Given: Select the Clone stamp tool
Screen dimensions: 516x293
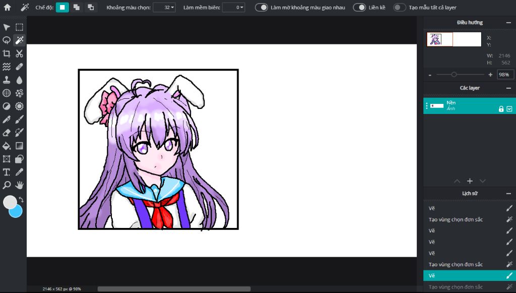Looking at the screenshot, I should click(7, 80).
